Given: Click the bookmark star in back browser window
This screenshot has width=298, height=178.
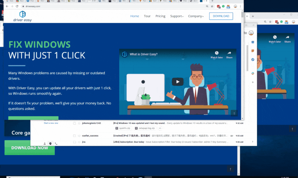Looking at the screenshot, I should pos(270,22).
